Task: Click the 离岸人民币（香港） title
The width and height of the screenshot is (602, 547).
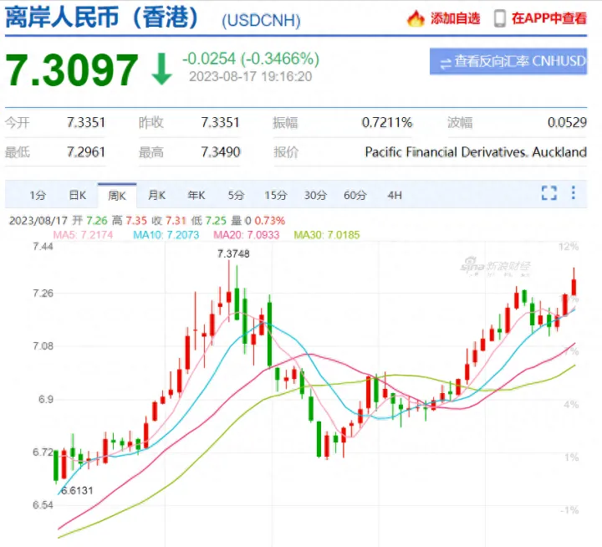Action: [103, 18]
